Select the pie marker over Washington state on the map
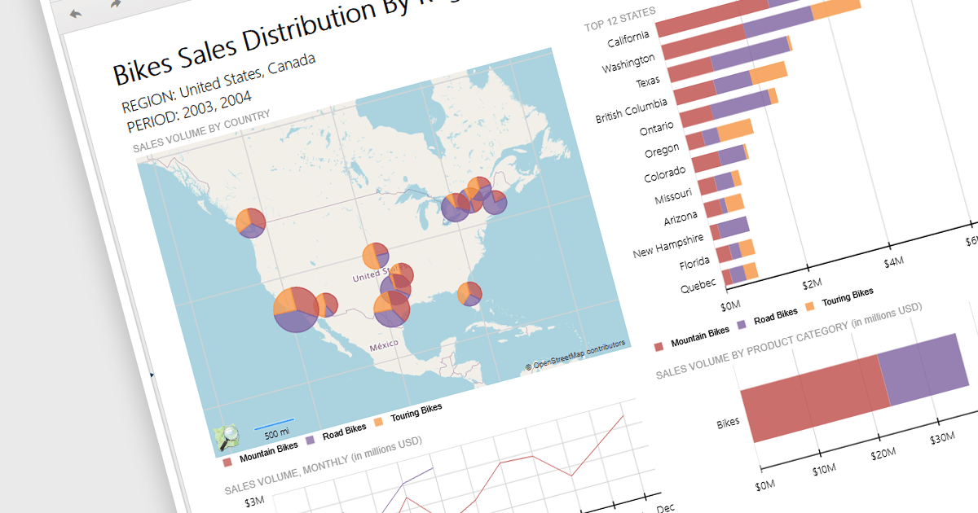Image resolution: width=978 pixels, height=513 pixels. (250, 222)
